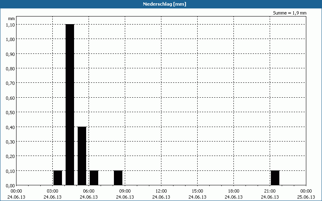The image size is (322, 201).
Task: Select the bar starting at 03:00
Action: (58, 178)
